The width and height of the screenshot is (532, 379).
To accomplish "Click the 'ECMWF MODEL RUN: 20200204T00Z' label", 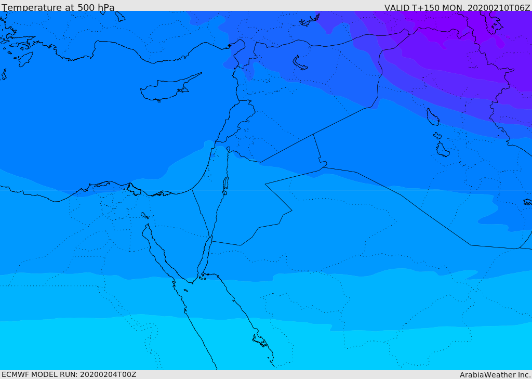I will [x=69, y=374].
